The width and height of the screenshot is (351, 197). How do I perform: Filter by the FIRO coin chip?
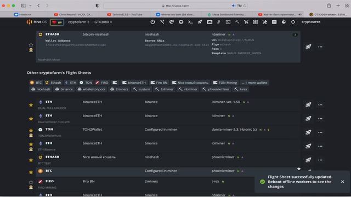coord(102,83)
